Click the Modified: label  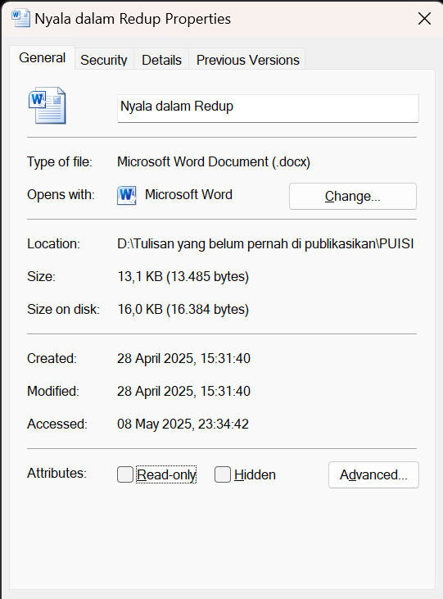click(53, 391)
